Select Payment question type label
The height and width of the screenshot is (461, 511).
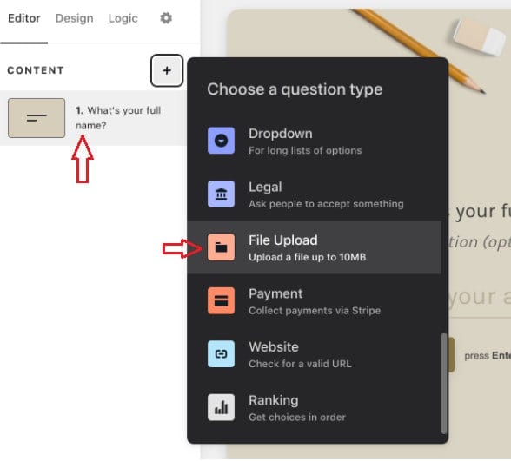275,293
